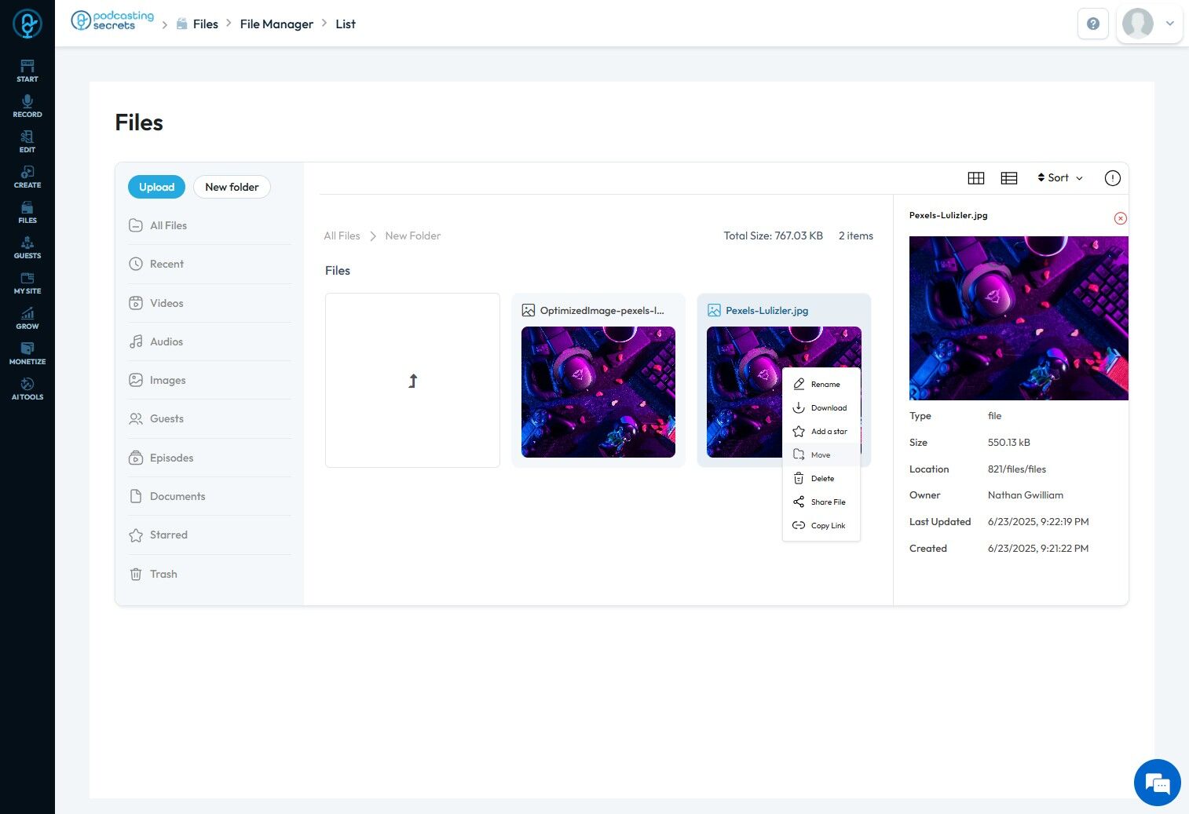Click the New folder button
This screenshot has height=814, width=1189.
click(x=232, y=187)
